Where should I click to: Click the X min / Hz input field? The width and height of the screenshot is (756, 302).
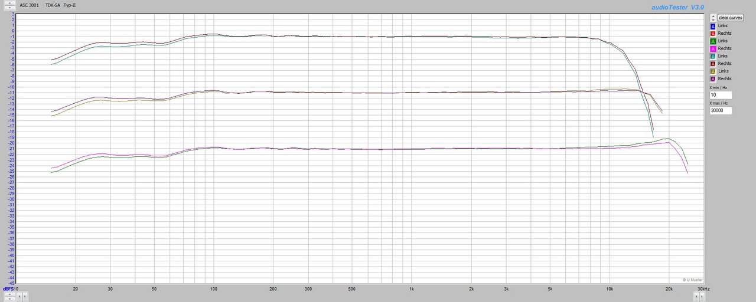[x=721, y=95]
